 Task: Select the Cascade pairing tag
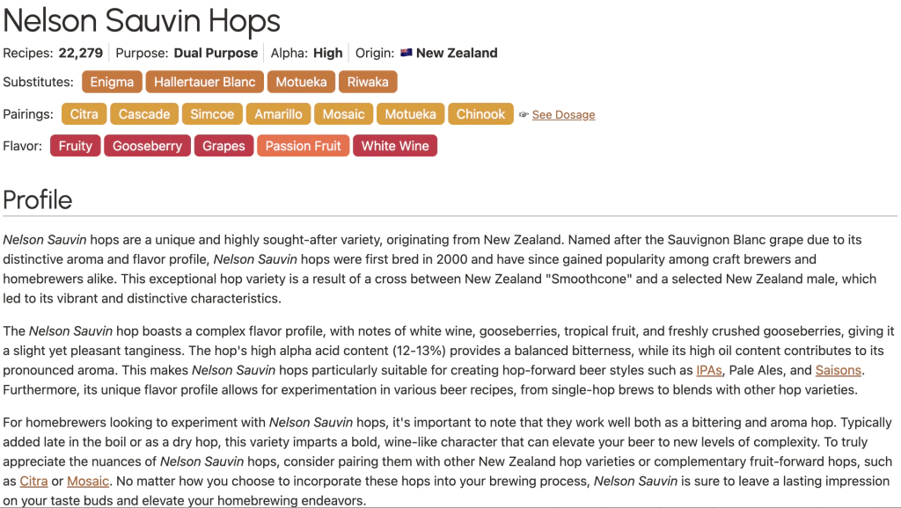coord(144,114)
